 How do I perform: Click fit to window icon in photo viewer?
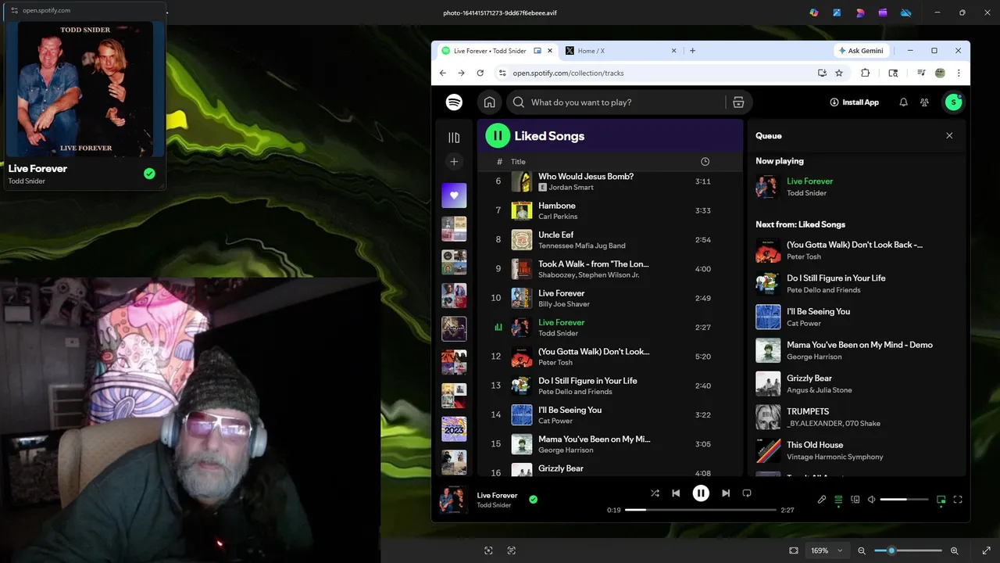click(x=794, y=550)
